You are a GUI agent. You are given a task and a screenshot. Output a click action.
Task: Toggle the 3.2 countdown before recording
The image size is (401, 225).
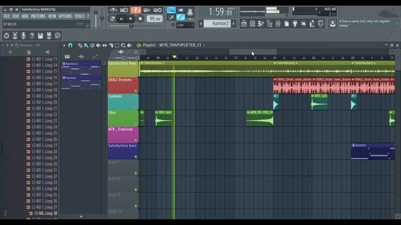(135, 10)
